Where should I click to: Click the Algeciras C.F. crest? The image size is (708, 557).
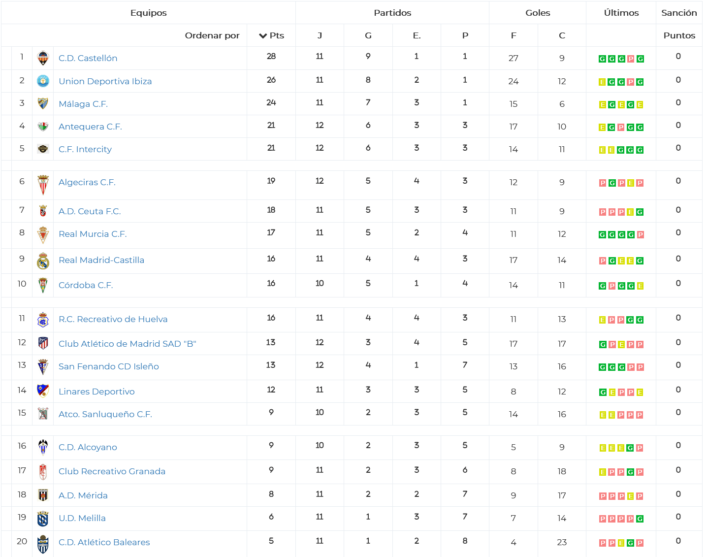(x=43, y=185)
